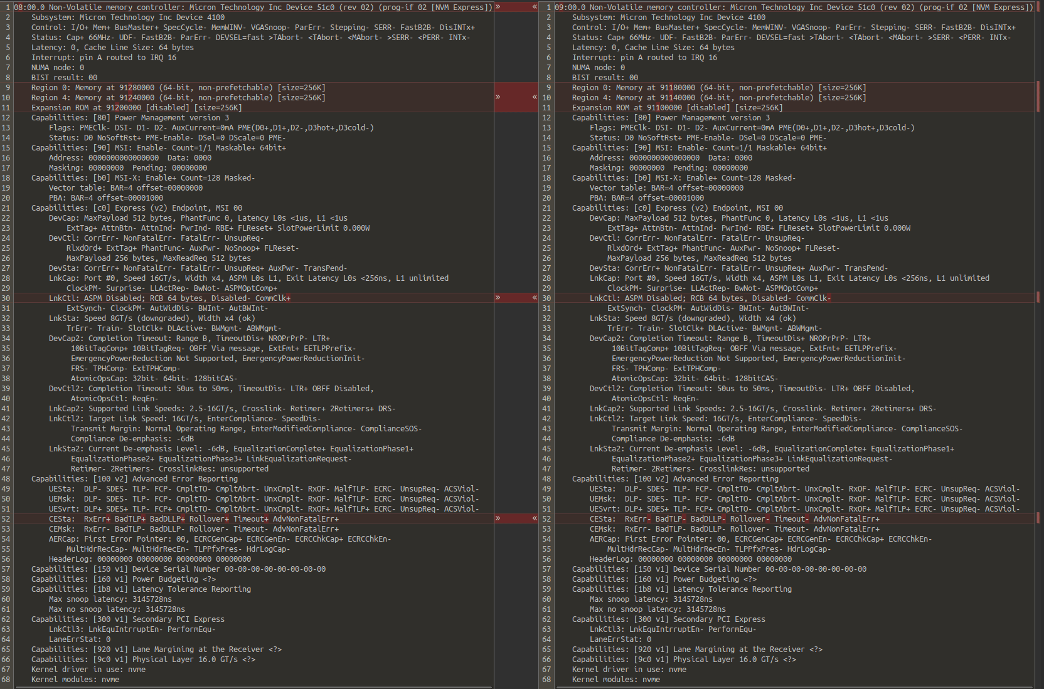The height and width of the screenshot is (689, 1044).
Task: Click left 'Vector table: BAR=4 offset=00000000' line
Action: [126, 187]
